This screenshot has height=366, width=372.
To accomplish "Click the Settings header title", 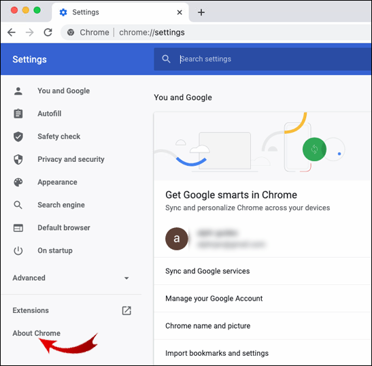I will click(29, 59).
